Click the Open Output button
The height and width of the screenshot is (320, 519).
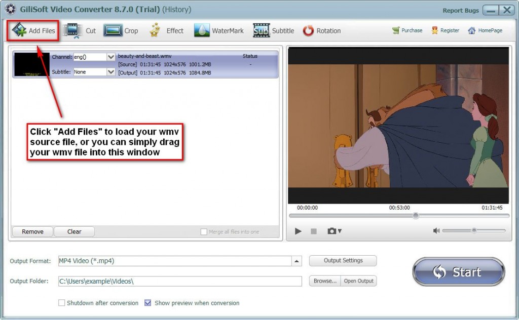[358, 281]
